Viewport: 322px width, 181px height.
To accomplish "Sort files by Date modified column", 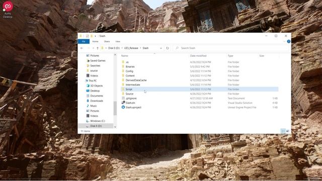I will 198,56.
